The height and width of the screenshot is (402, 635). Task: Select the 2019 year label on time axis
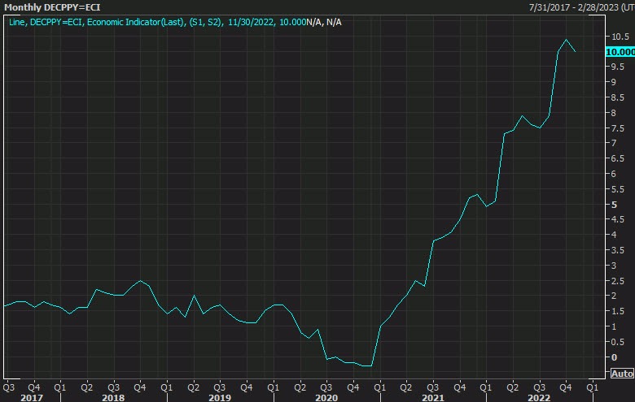(219, 397)
